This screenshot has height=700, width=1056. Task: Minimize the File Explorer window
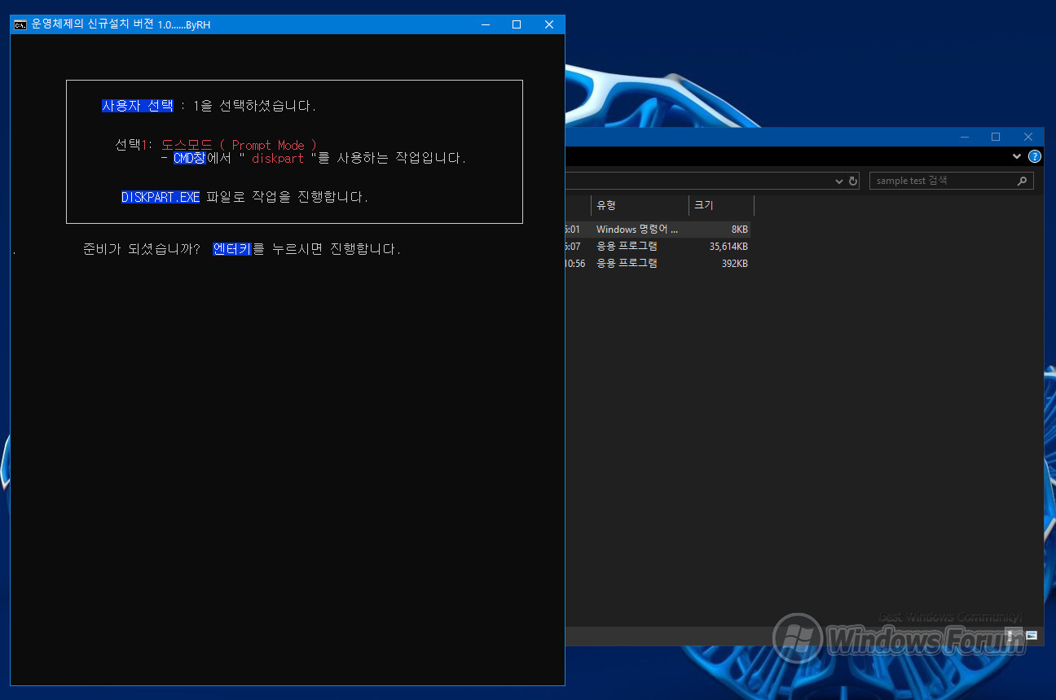965,137
